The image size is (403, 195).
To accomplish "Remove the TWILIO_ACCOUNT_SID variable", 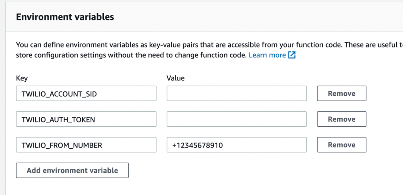I will (x=342, y=93).
